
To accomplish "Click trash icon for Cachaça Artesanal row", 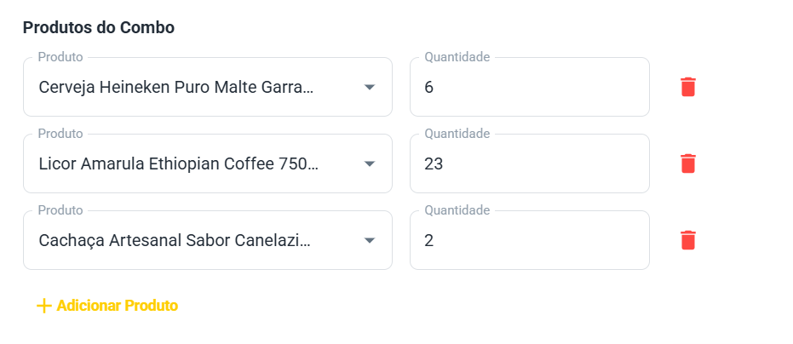I will pyautogui.click(x=688, y=240).
